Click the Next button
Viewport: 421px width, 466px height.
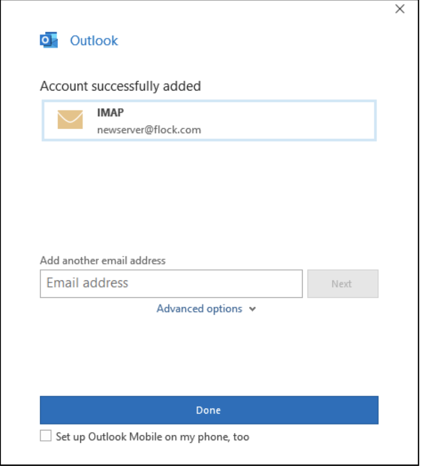click(x=343, y=283)
